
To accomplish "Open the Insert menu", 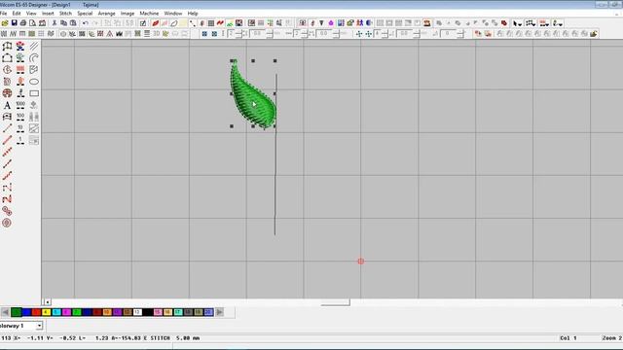I will click(48, 13).
